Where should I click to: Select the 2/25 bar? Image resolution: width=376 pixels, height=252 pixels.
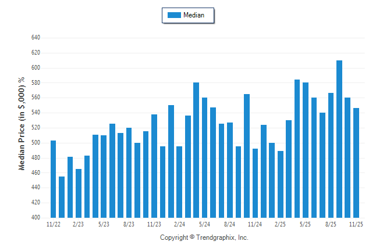coord(281,184)
